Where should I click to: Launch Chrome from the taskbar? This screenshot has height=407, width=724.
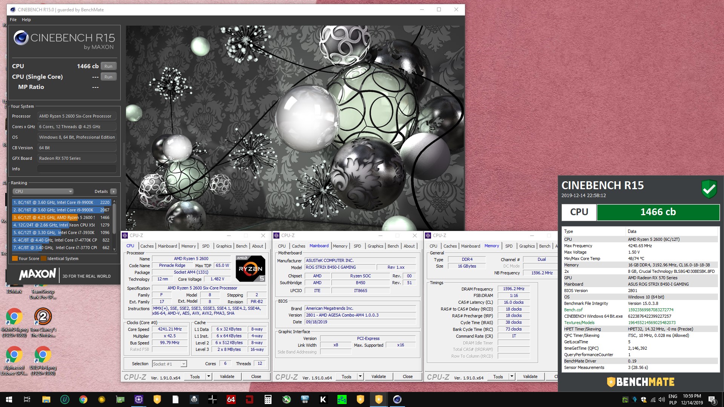83,399
